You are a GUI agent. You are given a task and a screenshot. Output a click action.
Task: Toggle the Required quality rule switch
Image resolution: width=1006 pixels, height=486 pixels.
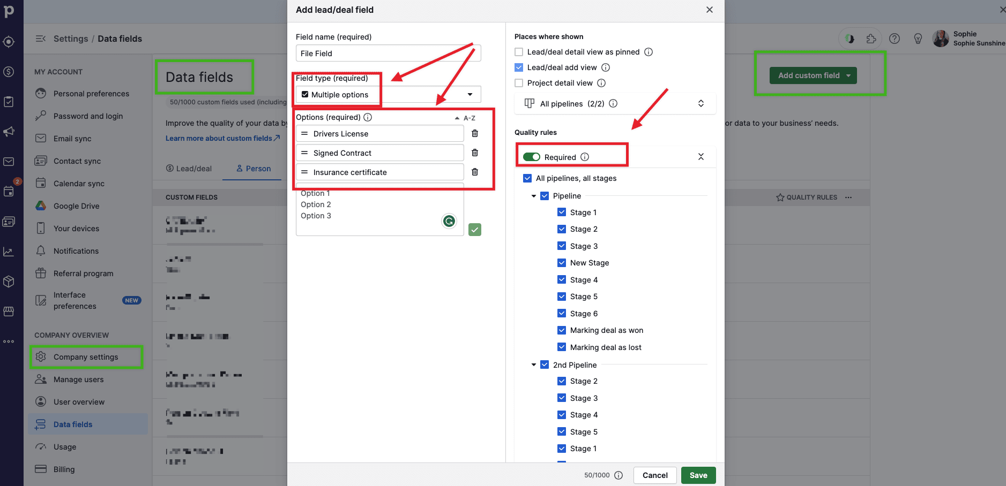tap(531, 157)
